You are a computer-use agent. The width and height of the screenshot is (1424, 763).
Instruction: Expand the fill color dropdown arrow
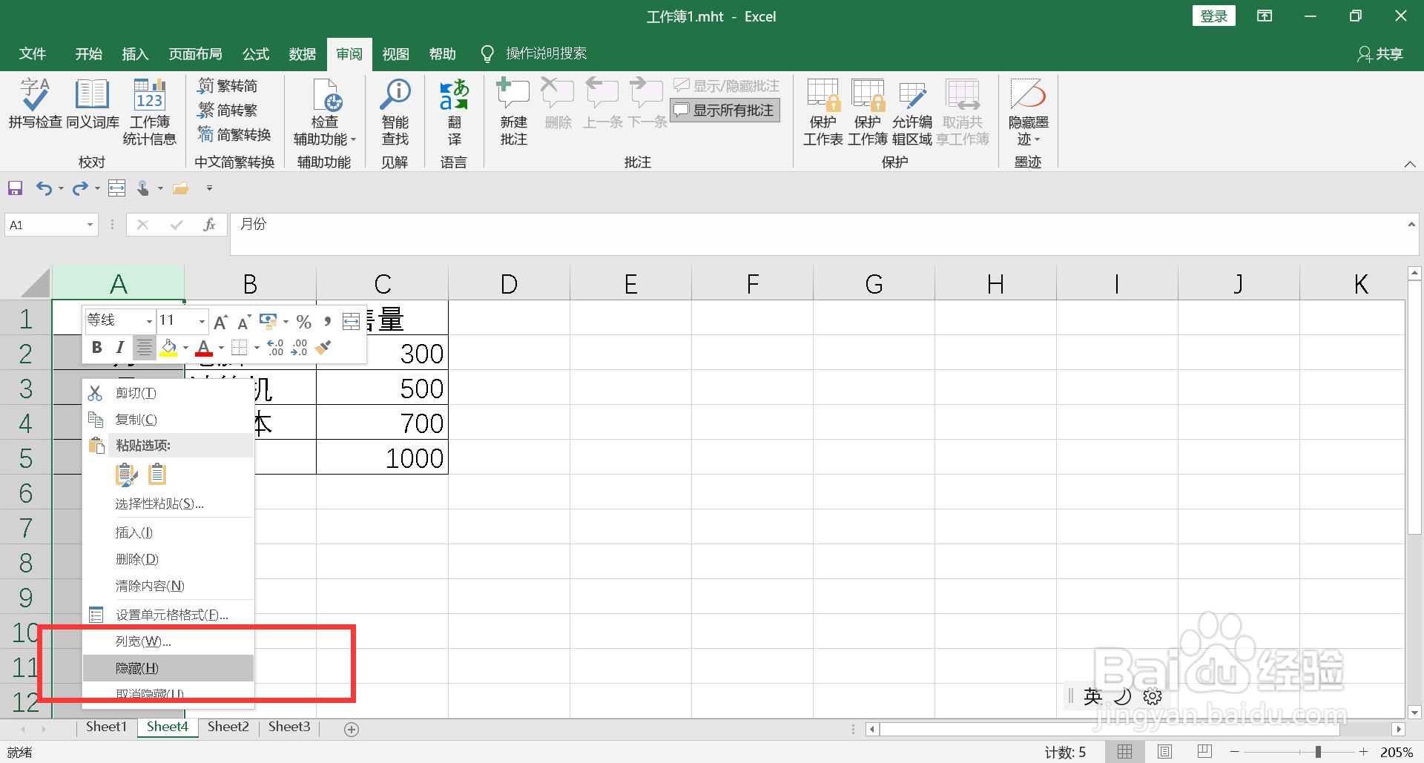point(185,347)
